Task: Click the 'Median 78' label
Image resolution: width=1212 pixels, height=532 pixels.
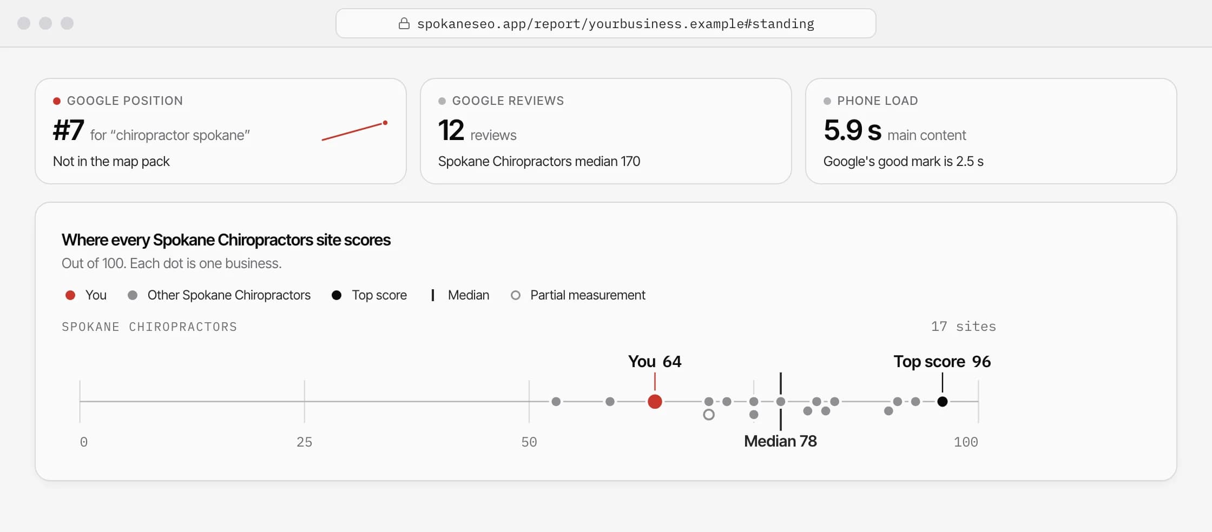Action: 780,441
